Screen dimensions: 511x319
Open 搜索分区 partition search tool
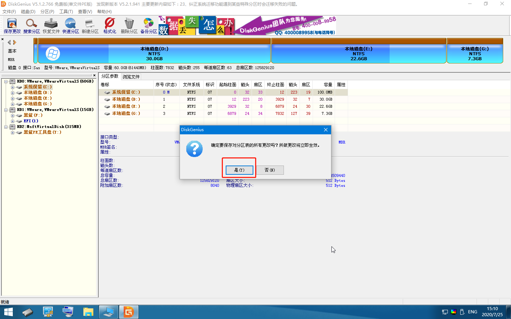(32, 26)
